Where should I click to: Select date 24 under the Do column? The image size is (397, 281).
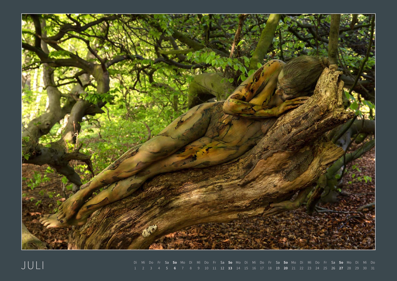click(x=317, y=268)
